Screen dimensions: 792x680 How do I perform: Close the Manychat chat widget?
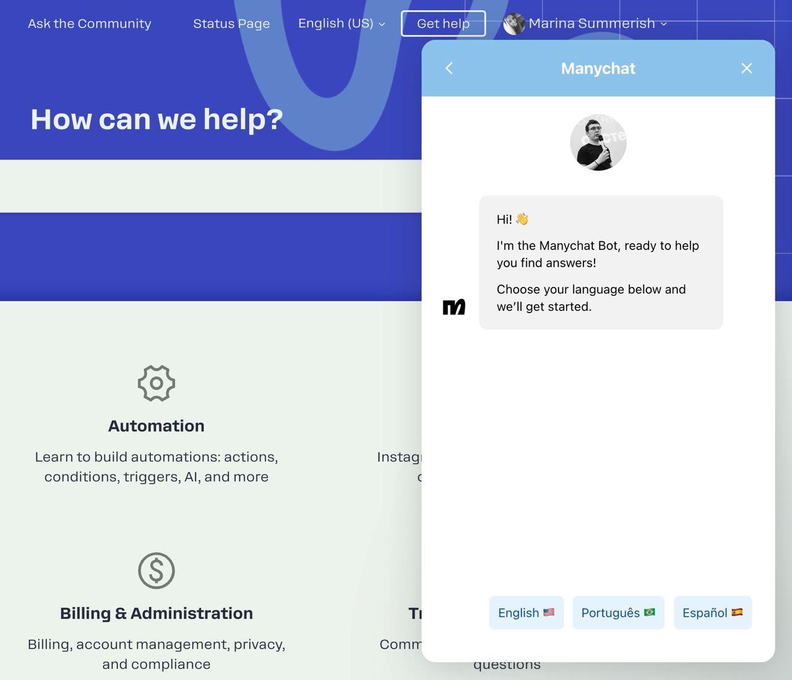point(747,68)
